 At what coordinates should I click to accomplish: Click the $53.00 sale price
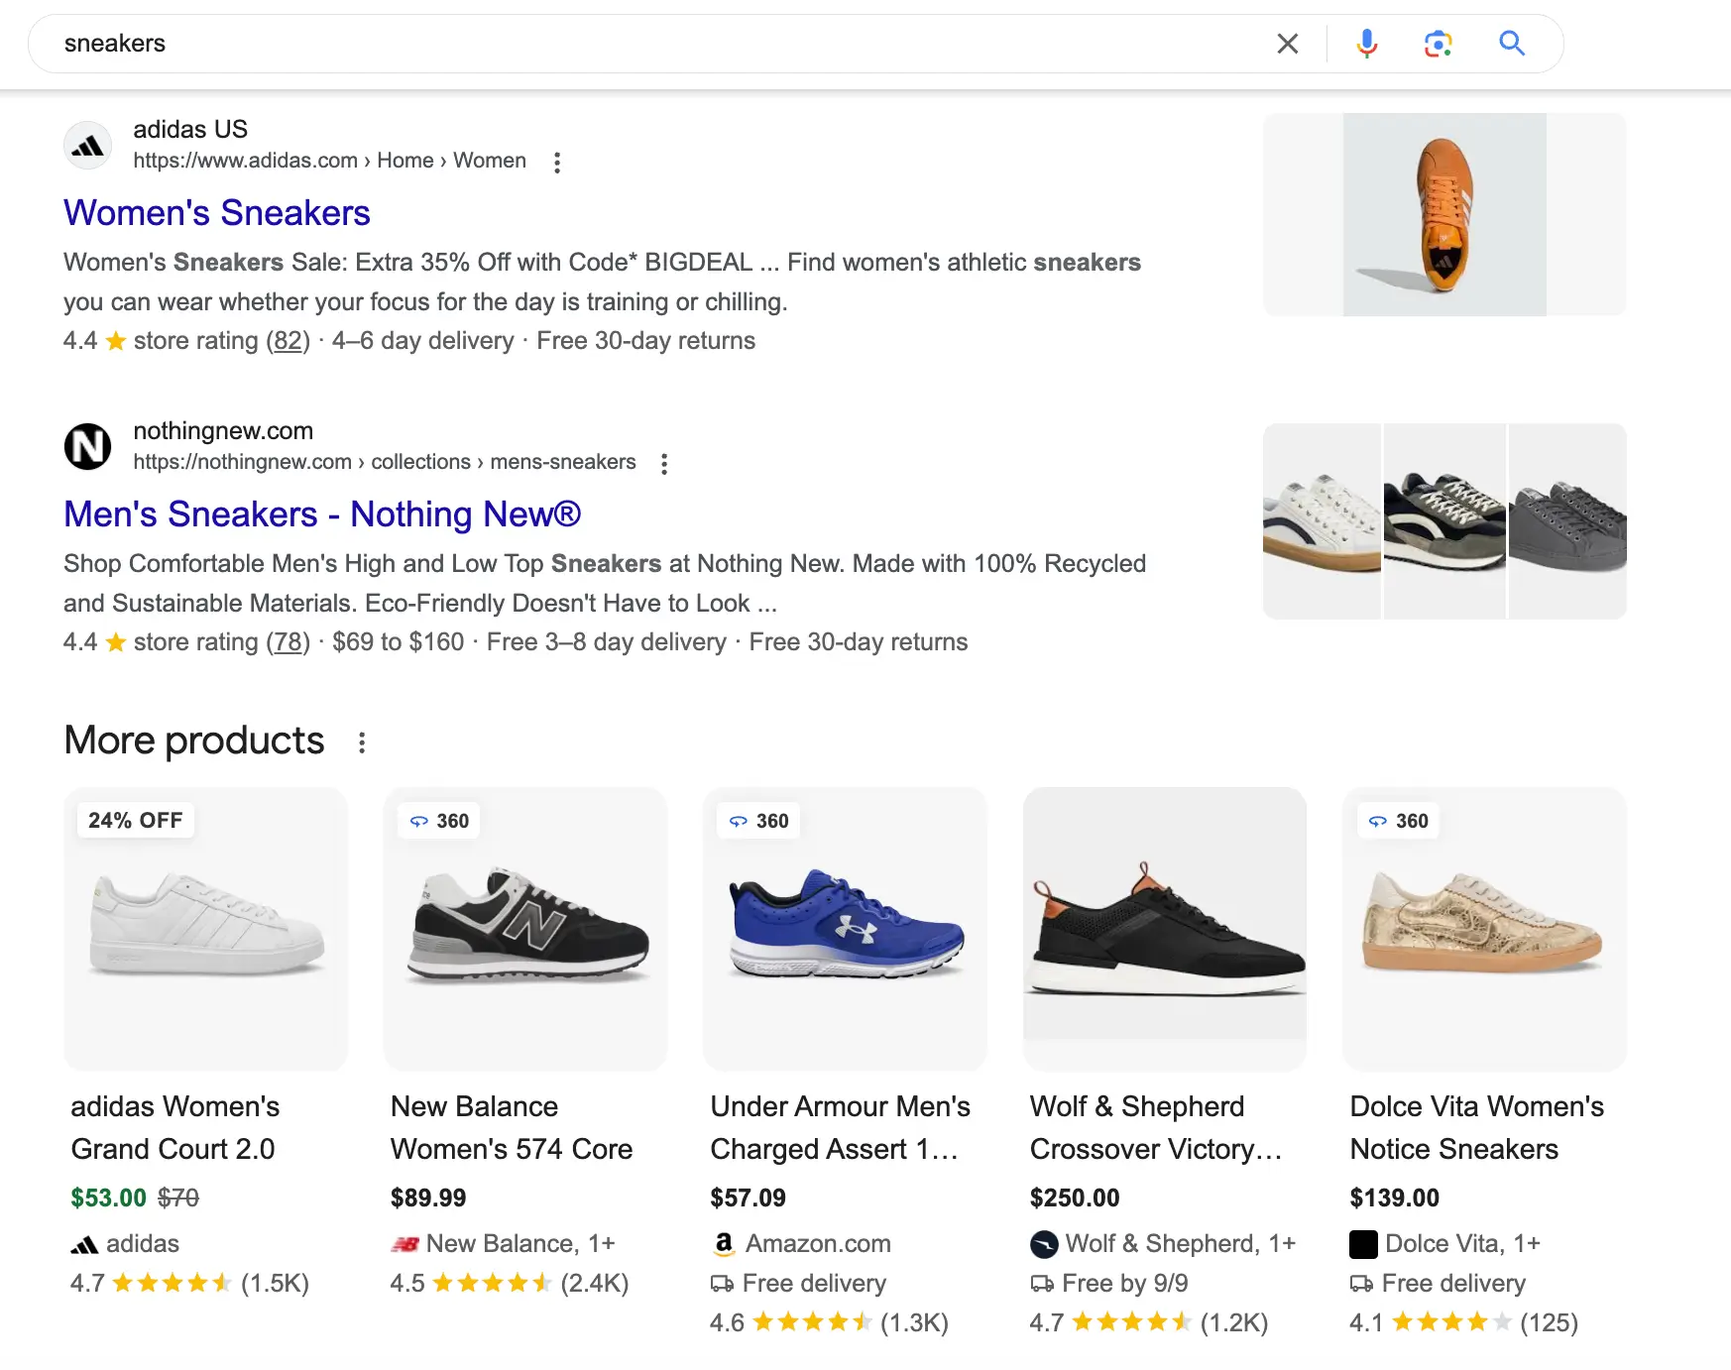[109, 1199]
